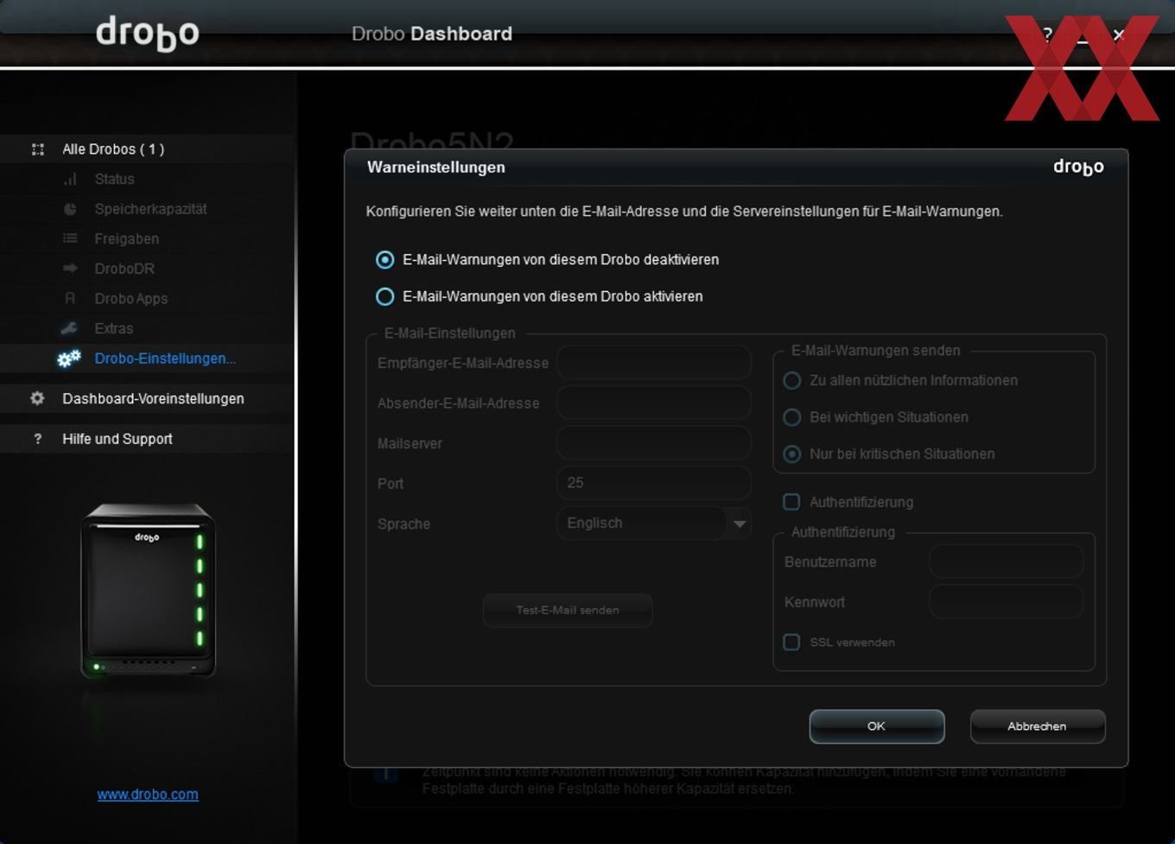Viewport: 1175px width, 844px height.
Task: Click the Abbrechen button
Action: click(1038, 727)
